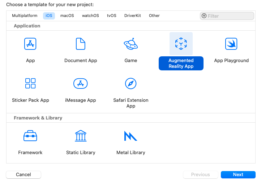Select the Augmented Reality App icon
The height and width of the screenshot is (183, 261).
(181, 44)
